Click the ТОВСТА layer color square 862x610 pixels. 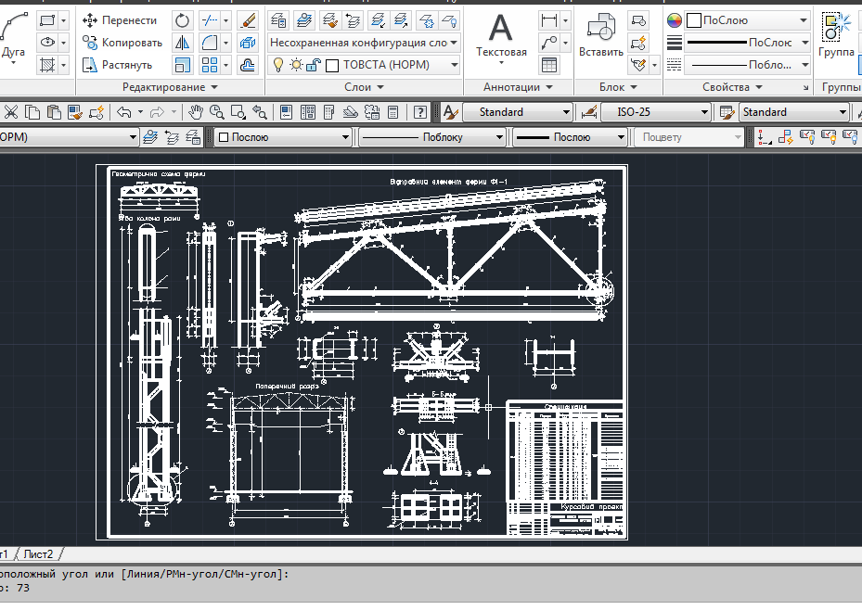[332, 65]
